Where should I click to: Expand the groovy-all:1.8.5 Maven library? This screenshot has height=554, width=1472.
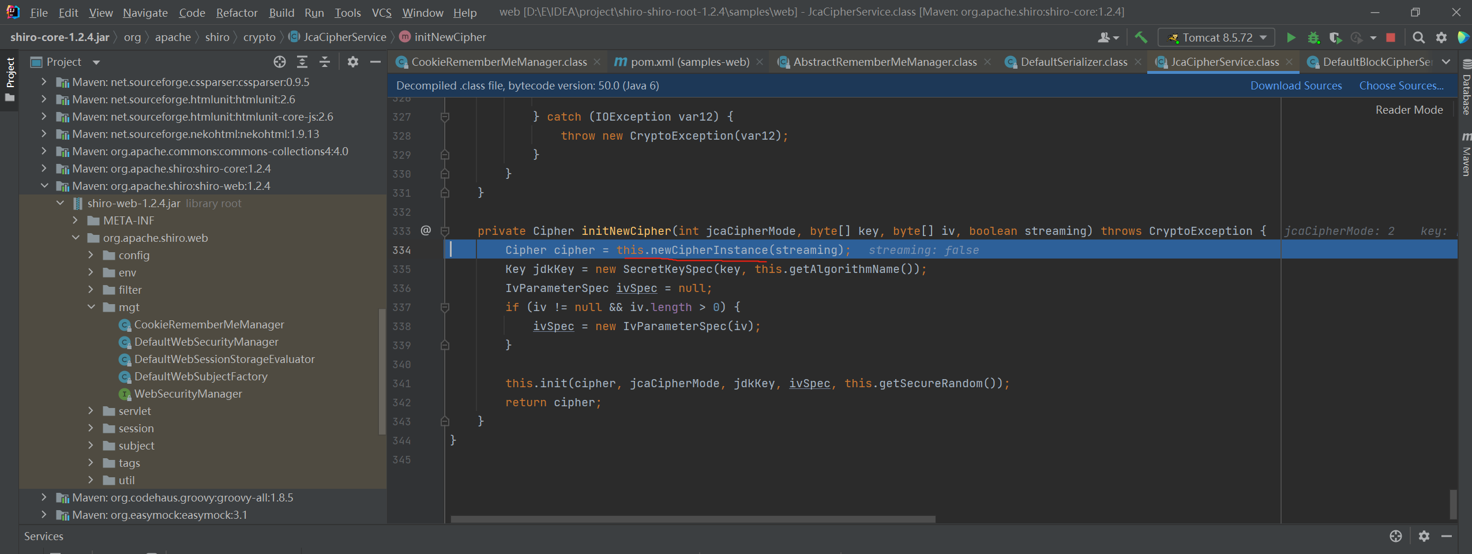(44, 497)
